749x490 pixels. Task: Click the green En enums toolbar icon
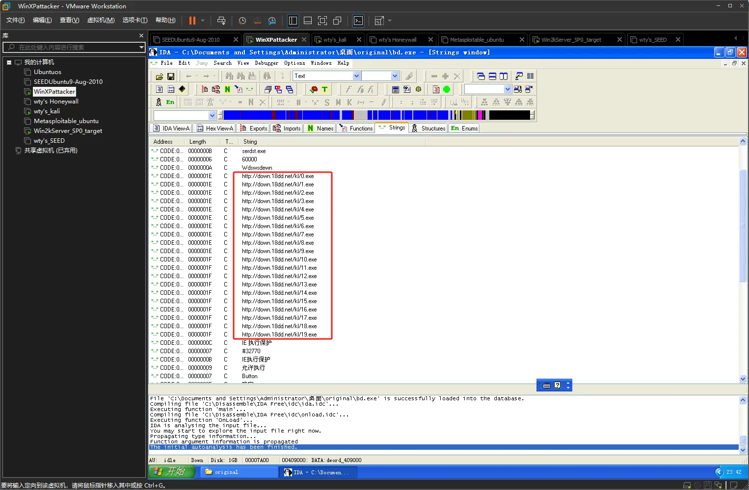pos(170,102)
